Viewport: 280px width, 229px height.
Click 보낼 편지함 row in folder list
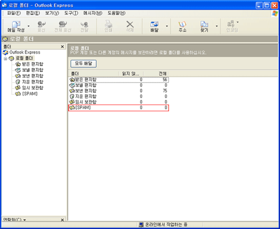118,85
